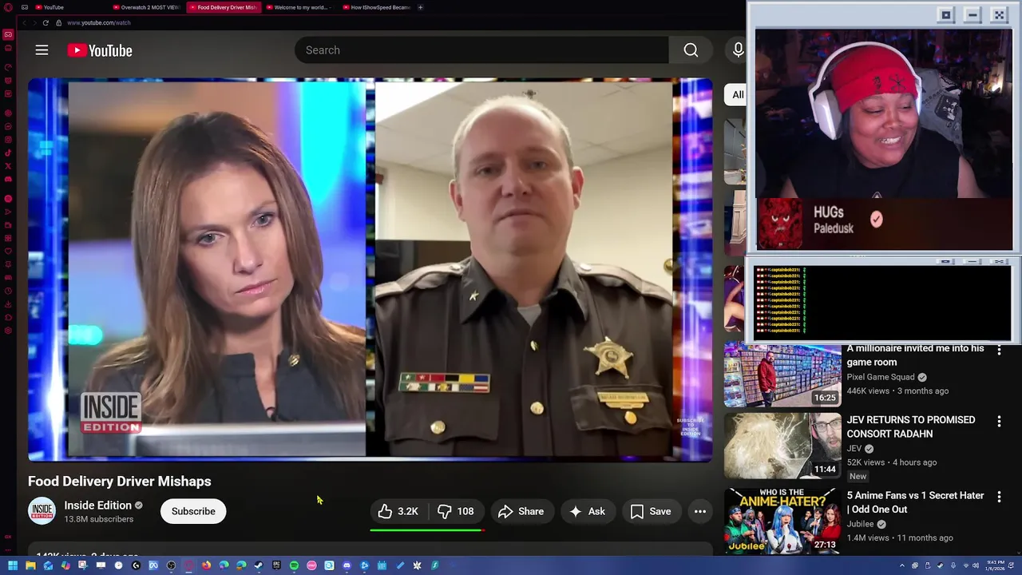Image resolution: width=1022 pixels, height=575 pixels.
Task: Like the video showing 3.2K likes
Action: 398,511
